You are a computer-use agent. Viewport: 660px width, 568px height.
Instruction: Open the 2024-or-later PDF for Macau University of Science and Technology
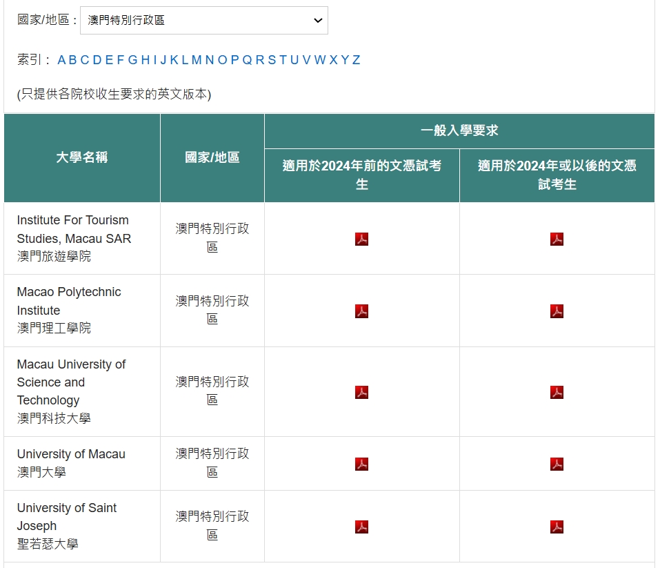click(x=557, y=391)
